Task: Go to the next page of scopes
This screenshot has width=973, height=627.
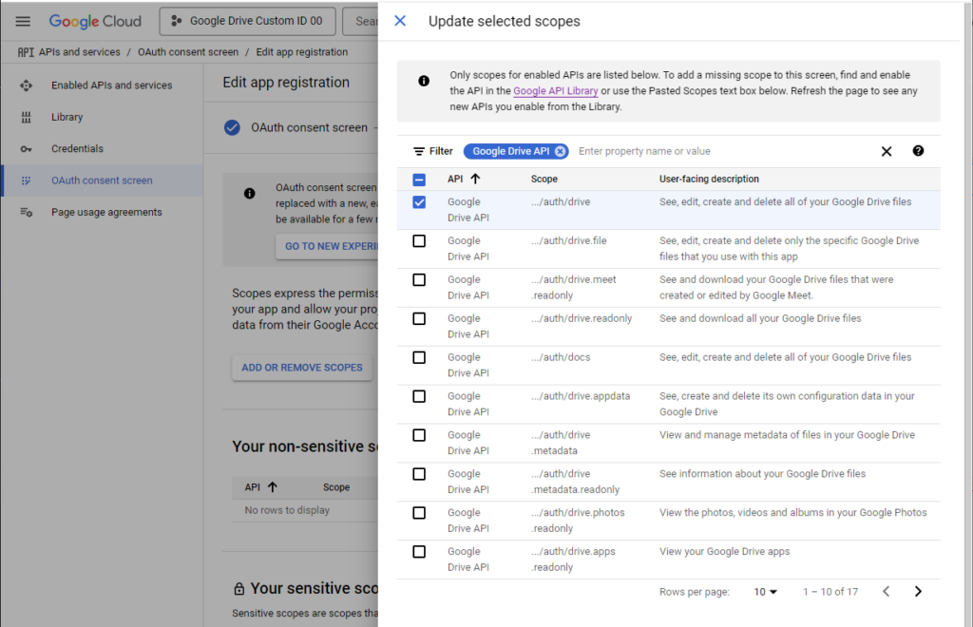Action: pyautogui.click(x=918, y=592)
